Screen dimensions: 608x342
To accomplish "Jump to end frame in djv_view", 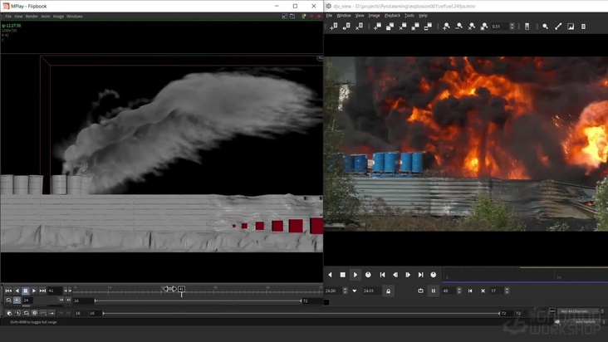I will (421, 275).
